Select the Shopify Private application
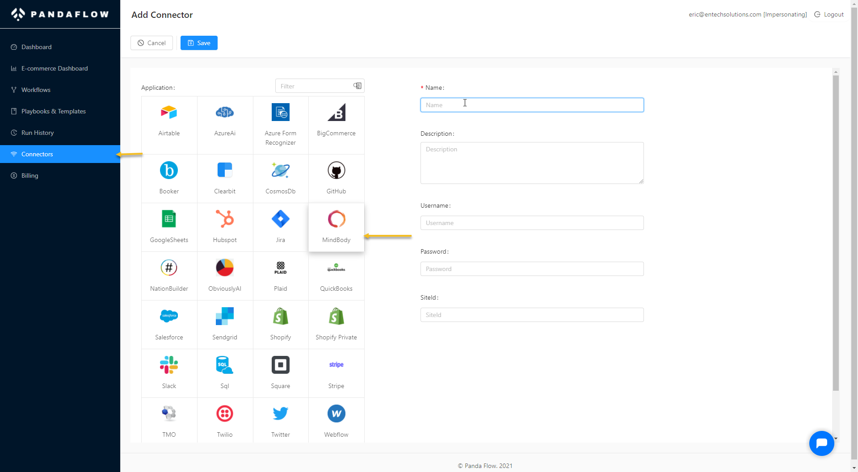858x472 pixels. point(336,325)
